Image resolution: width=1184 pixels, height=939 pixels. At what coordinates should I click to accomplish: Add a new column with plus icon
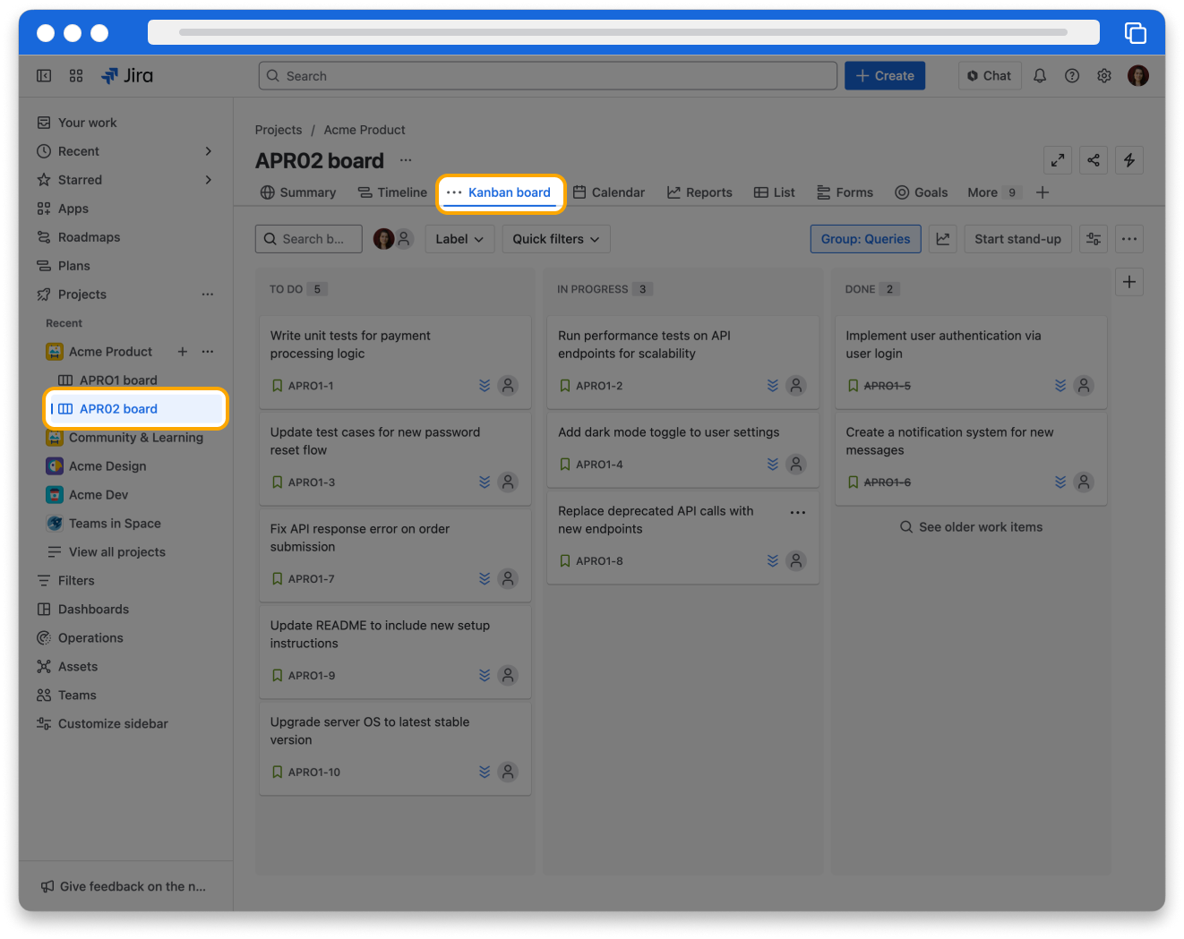[1129, 282]
